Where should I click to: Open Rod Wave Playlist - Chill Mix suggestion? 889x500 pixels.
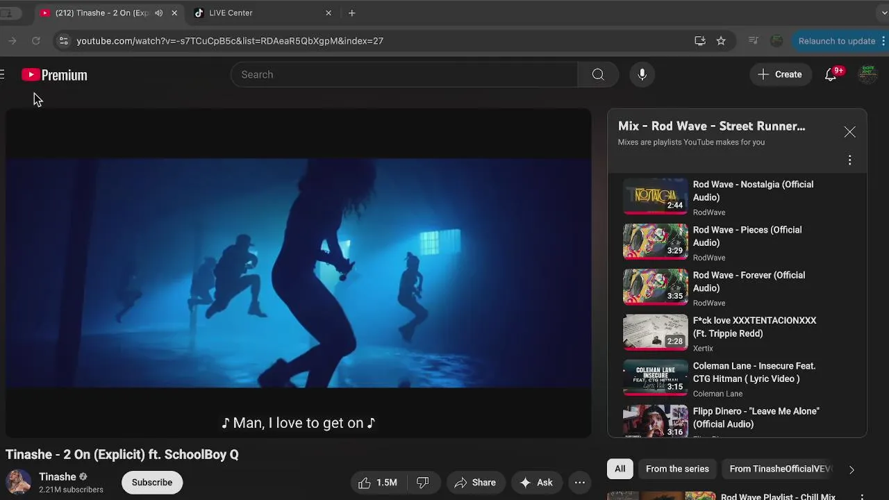pyautogui.click(x=778, y=497)
